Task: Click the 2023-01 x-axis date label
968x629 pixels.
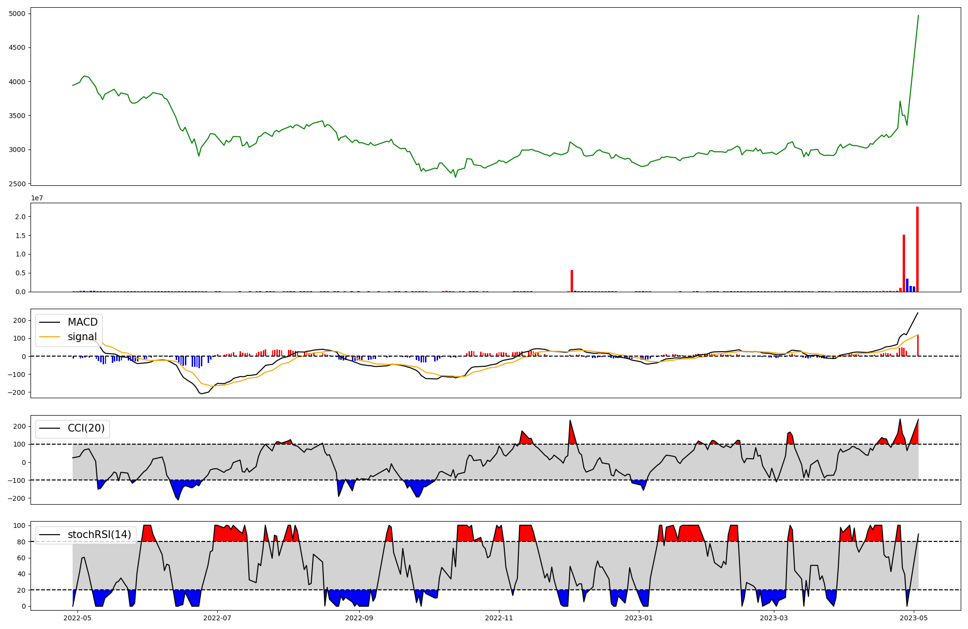Action: pos(639,618)
